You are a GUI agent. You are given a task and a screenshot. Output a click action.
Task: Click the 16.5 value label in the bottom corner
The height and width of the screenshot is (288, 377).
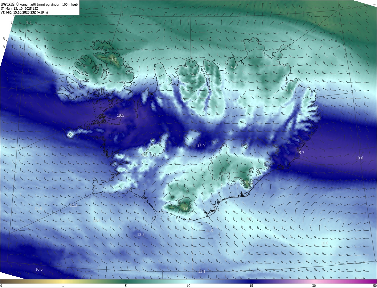point(39,269)
